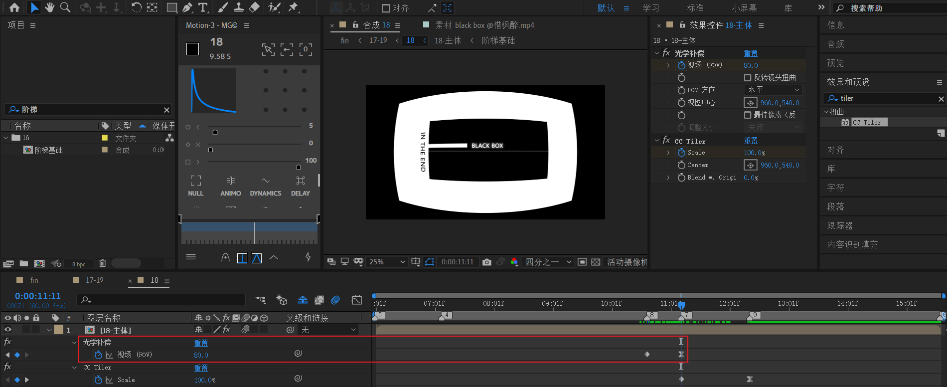Toggle the Scale stopwatch in timeline

click(98, 380)
